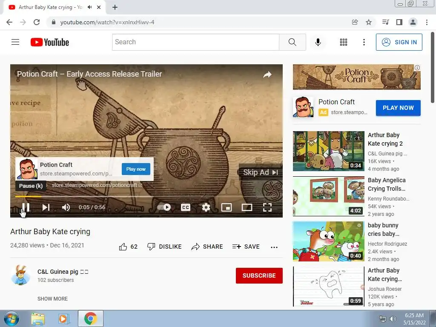This screenshot has width=436, height=327.
Task: Click Potion Craft banner ad image
Action: click(x=356, y=77)
